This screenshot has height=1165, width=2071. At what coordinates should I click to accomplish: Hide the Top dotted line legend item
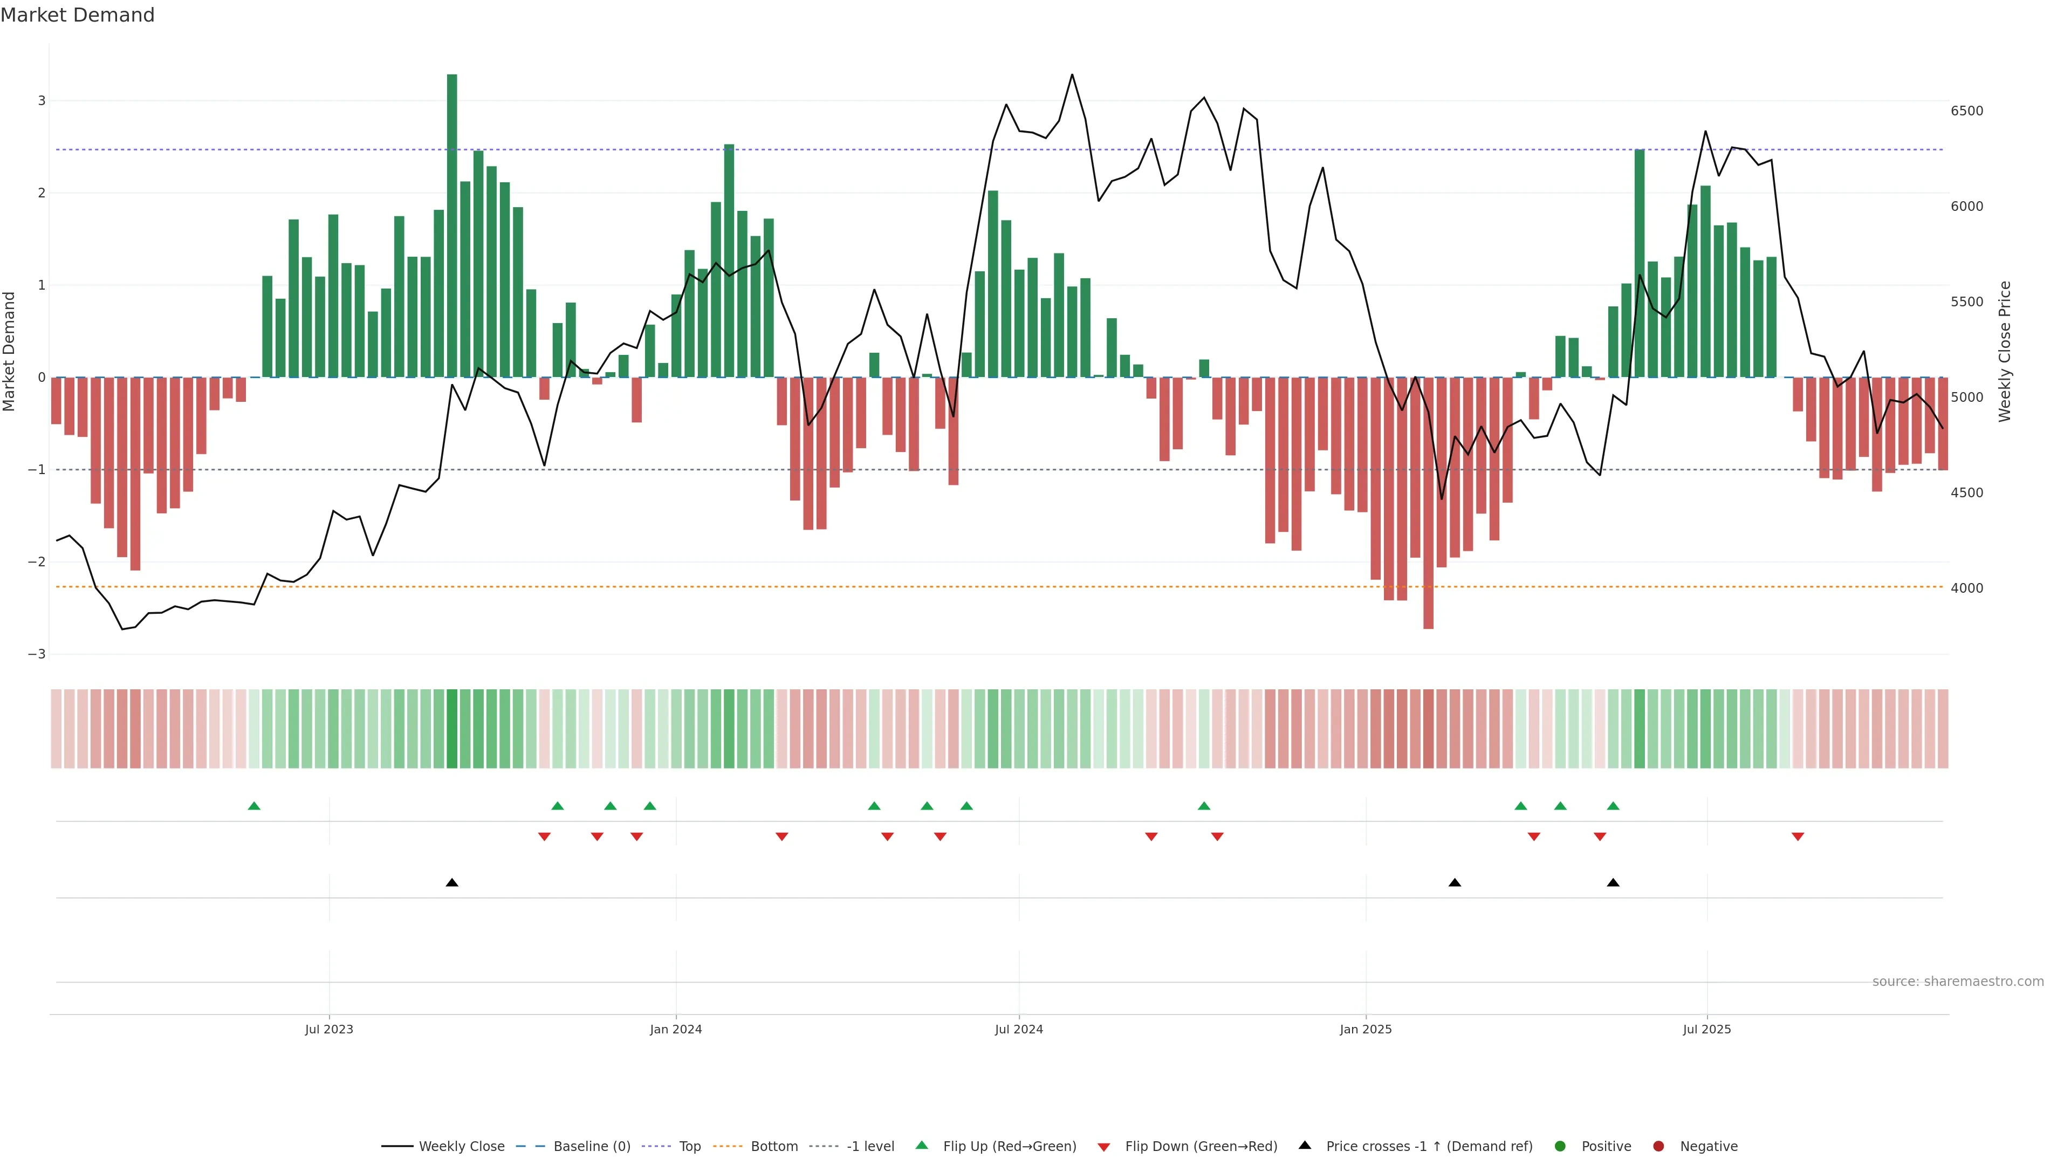(689, 1146)
